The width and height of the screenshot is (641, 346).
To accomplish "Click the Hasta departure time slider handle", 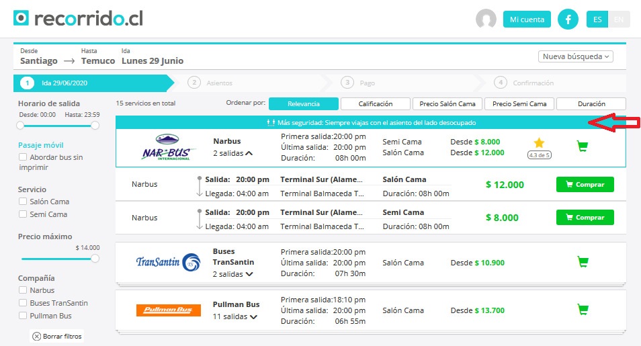I will 95,126.
